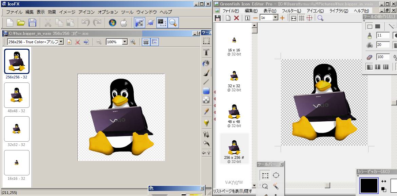Toggle the red center lines icon in Greenfish
Image resolution: width=397 pixels, height=196 pixels.
coord(309,18)
